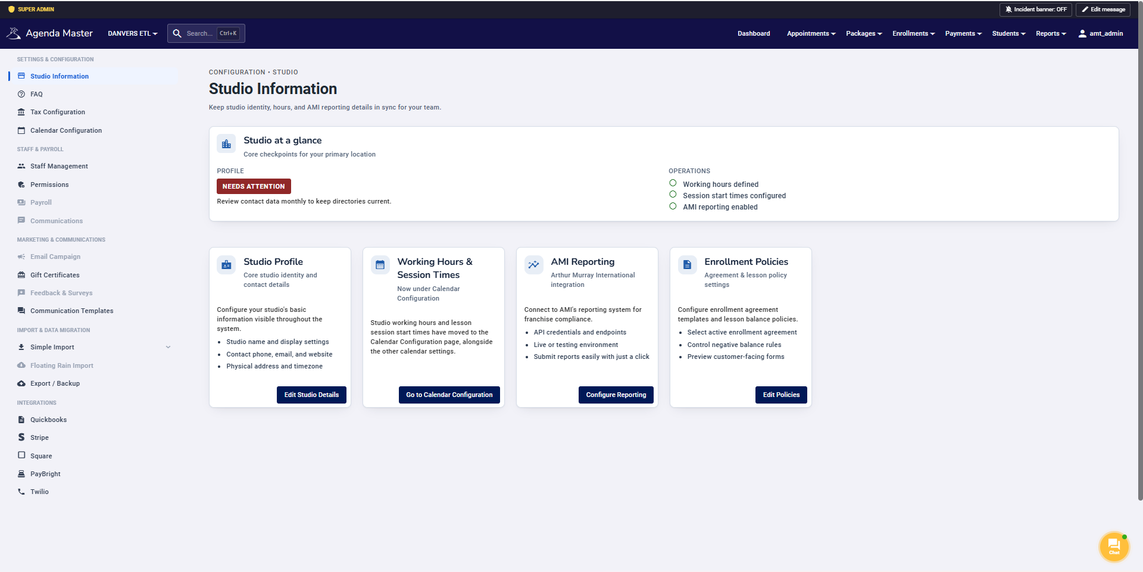Image resolution: width=1143 pixels, height=572 pixels.
Task: Click Go to Calendar Configuration button
Action: click(449, 395)
